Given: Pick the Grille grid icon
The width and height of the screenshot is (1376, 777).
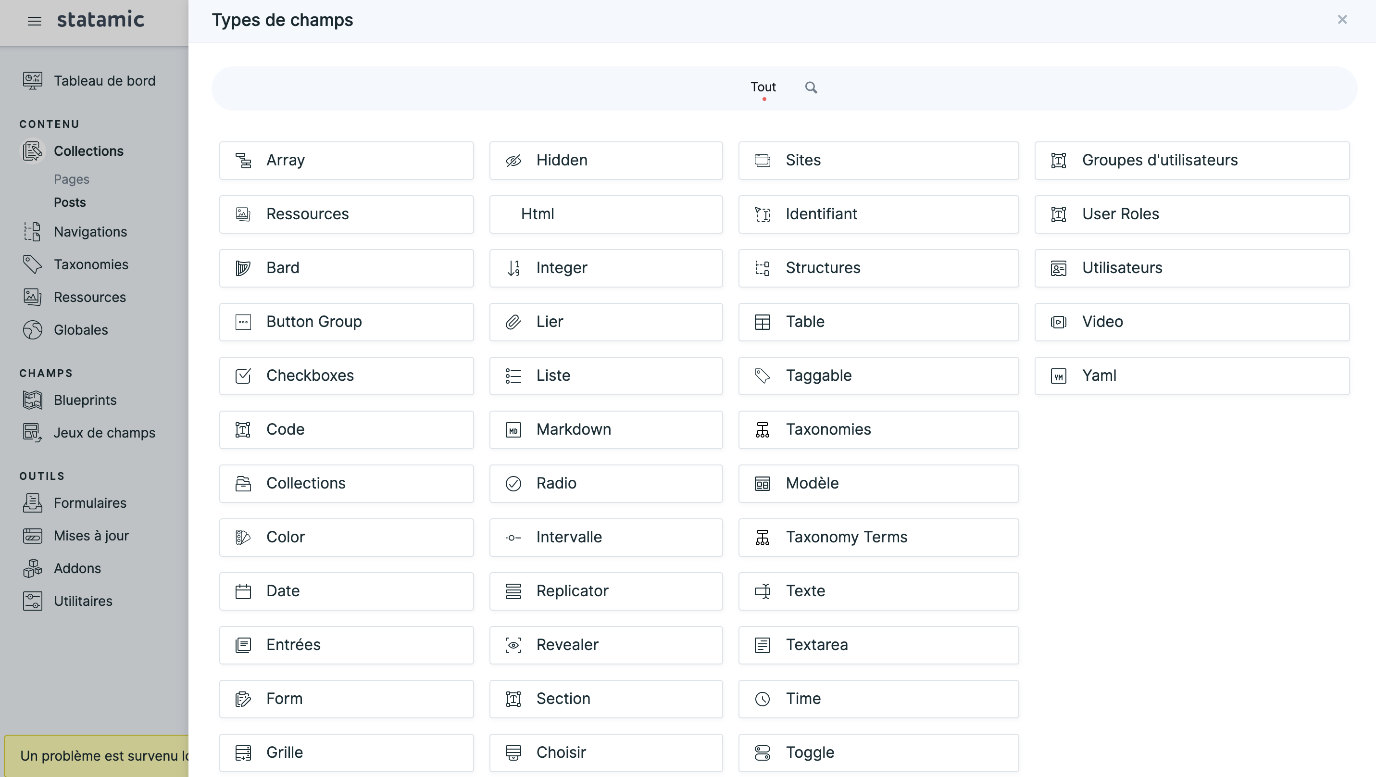Looking at the screenshot, I should coord(243,753).
